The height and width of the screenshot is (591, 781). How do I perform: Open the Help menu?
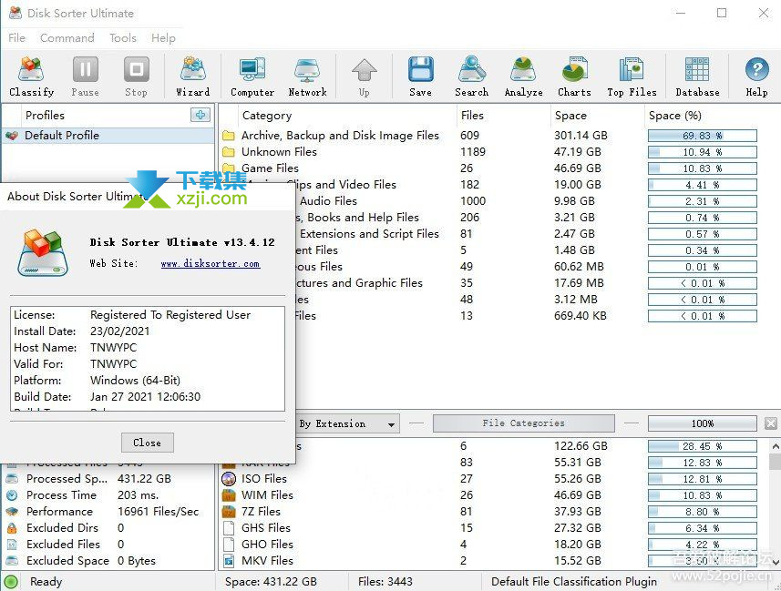pos(163,38)
